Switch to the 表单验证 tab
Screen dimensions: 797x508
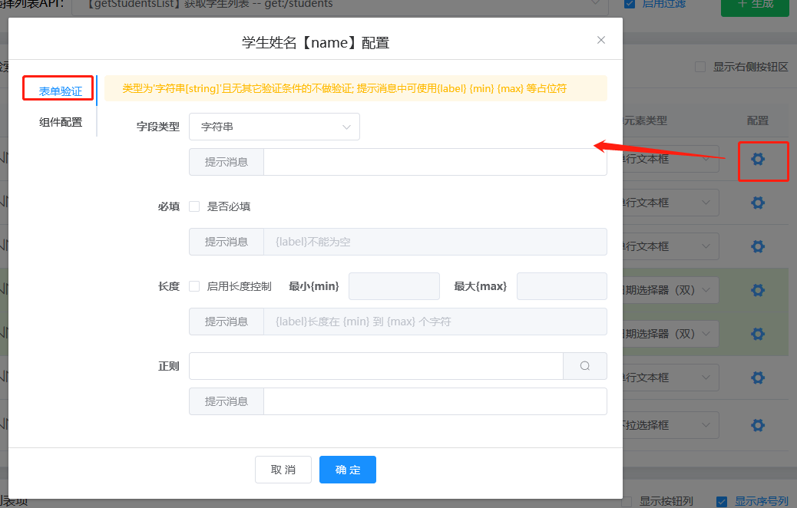[x=61, y=91]
